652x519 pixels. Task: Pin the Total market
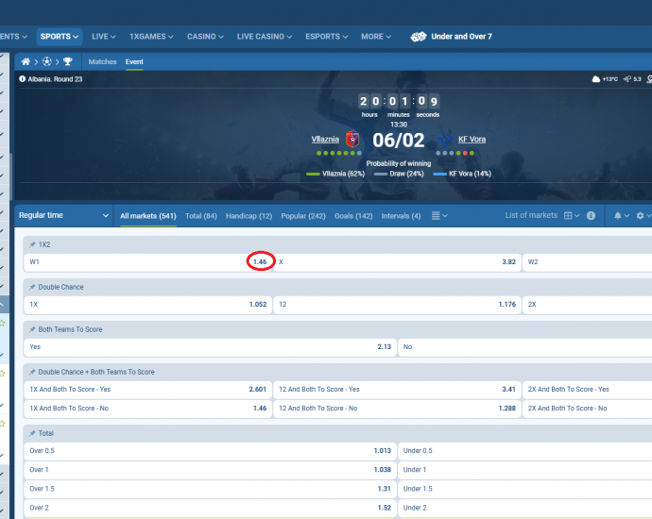[32, 433]
